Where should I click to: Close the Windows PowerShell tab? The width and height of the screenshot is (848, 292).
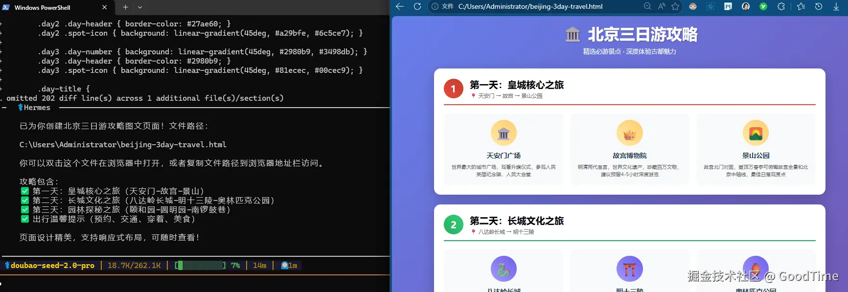point(105,7)
